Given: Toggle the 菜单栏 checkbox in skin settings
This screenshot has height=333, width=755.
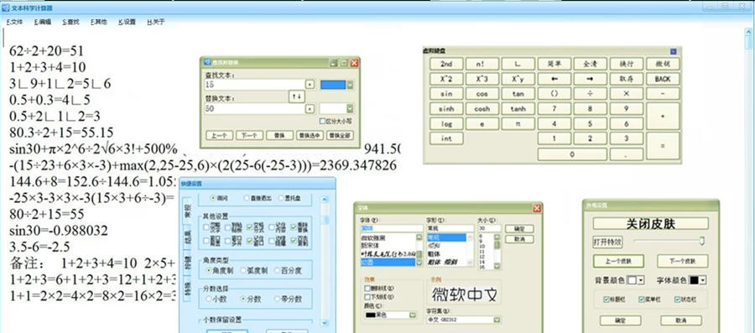Looking at the screenshot, I should [642, 299].
